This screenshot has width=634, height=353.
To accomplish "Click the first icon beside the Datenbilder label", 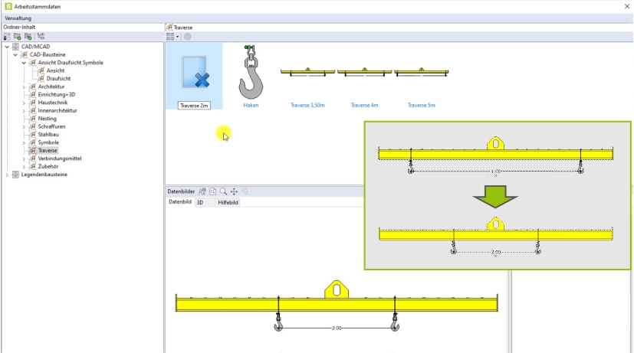I will coord(202,191).
